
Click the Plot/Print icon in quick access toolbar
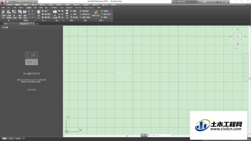point(20,2)
